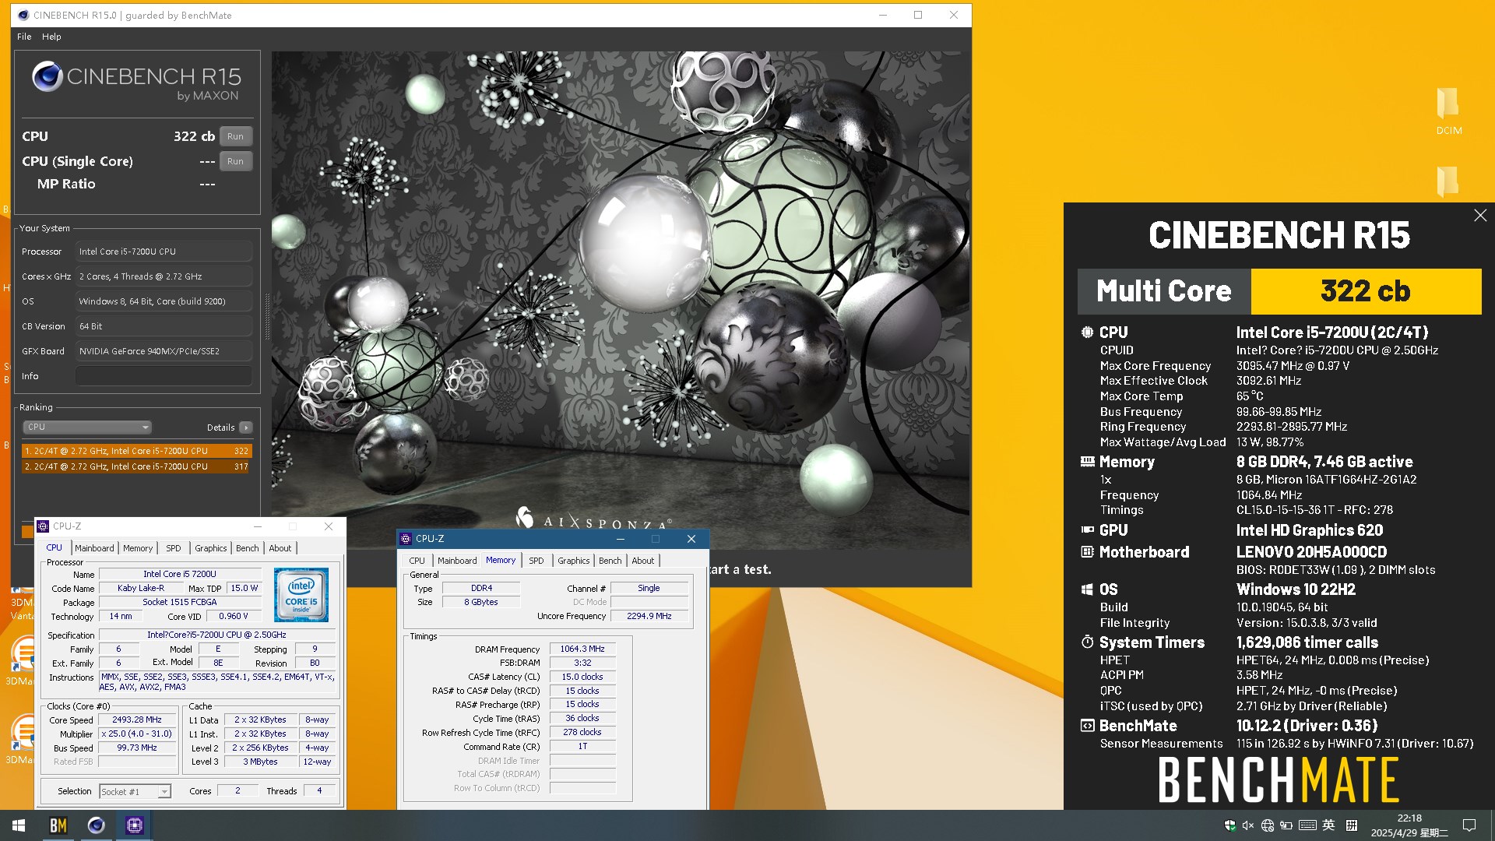Open the DCIM folder on desktop

1448,111
